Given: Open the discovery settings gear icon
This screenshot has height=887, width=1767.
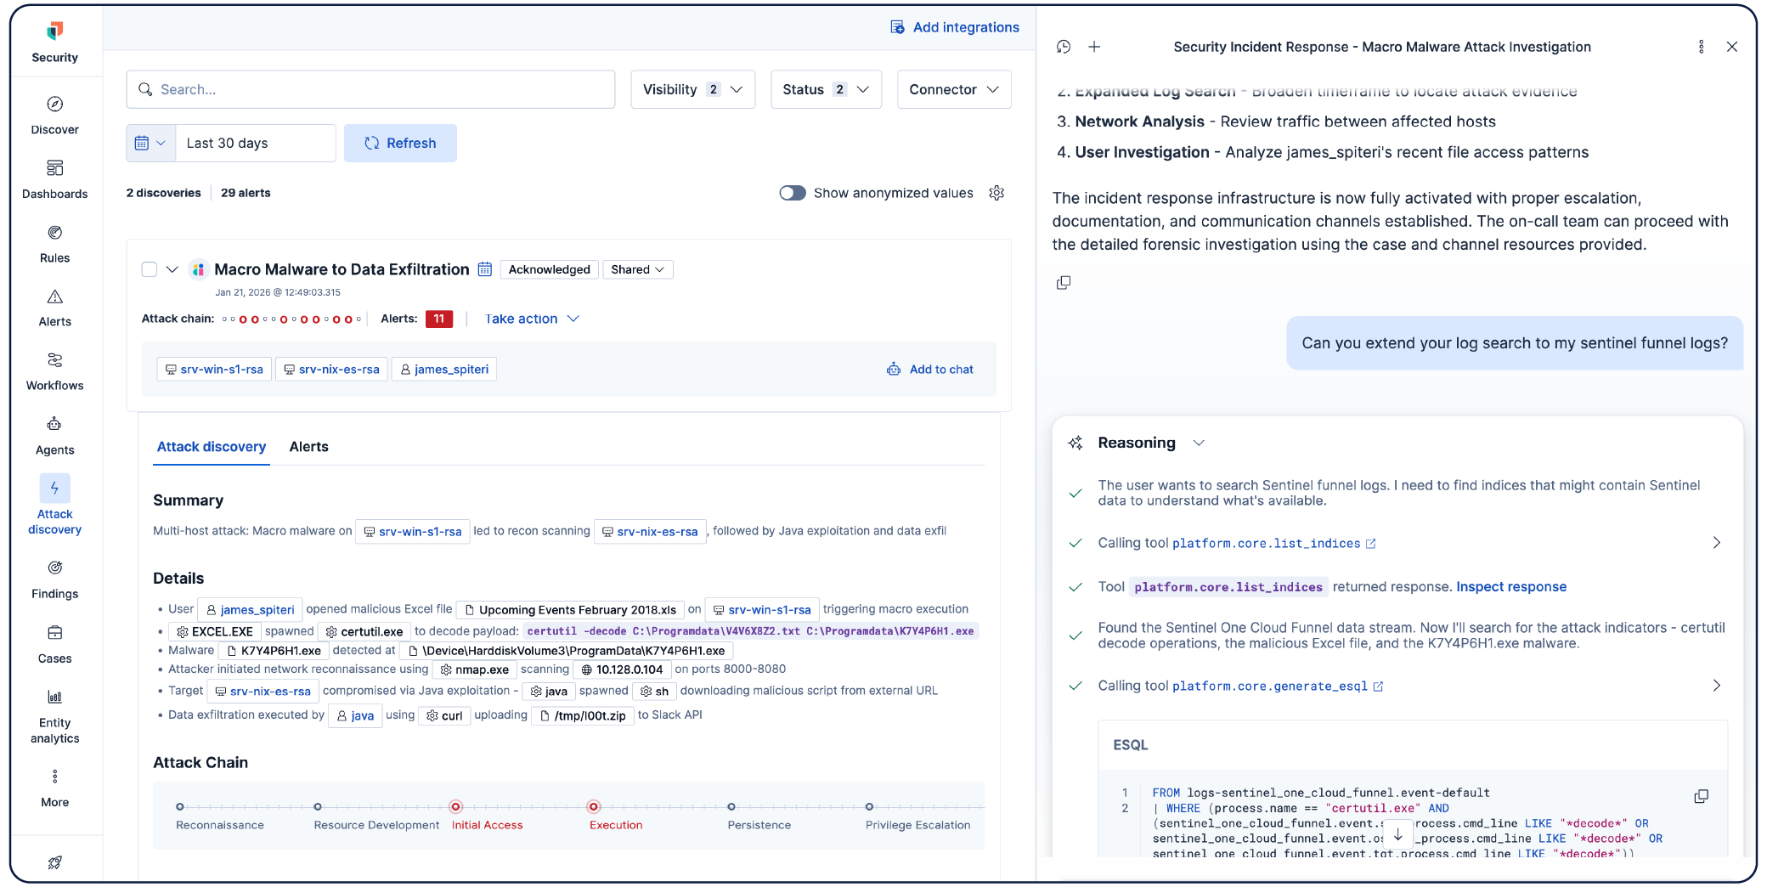Looking at the screenshot, I should point(996,193).
